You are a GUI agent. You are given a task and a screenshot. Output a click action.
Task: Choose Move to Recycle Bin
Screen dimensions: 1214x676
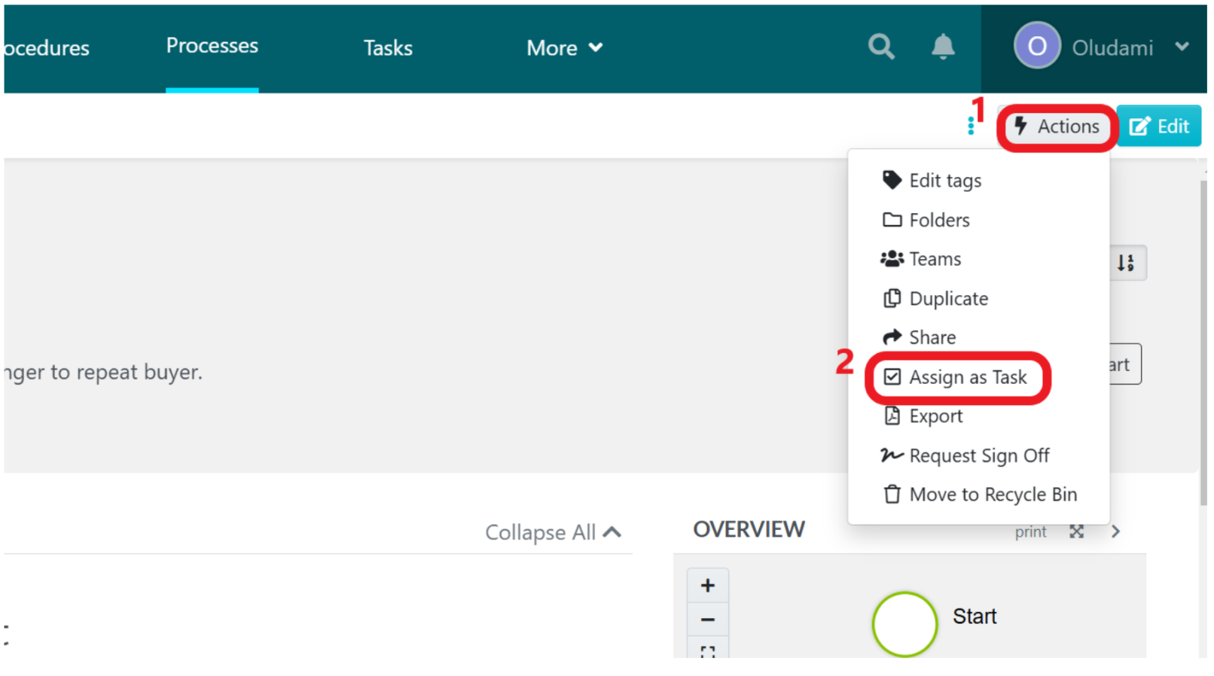point(980,495)
